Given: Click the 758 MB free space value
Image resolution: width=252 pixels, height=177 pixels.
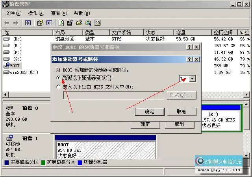Looking at the screenshot, I should coord(221,66).
